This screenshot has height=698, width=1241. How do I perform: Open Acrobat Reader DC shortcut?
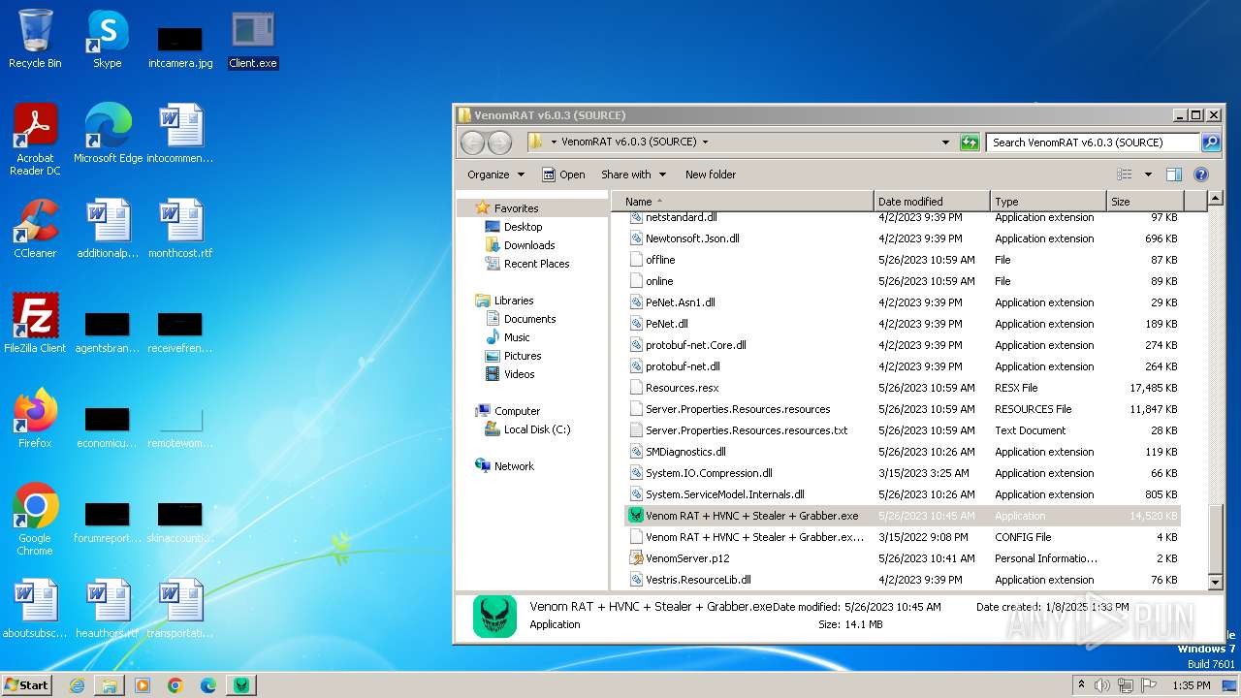tap(35, 141)
